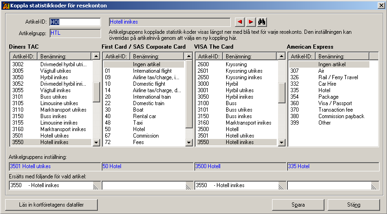This screenshot has width=387, height=214.
Task: Select 3005 Vägtull utrikes in Diners TAC
Action: [x=51, y=71]
